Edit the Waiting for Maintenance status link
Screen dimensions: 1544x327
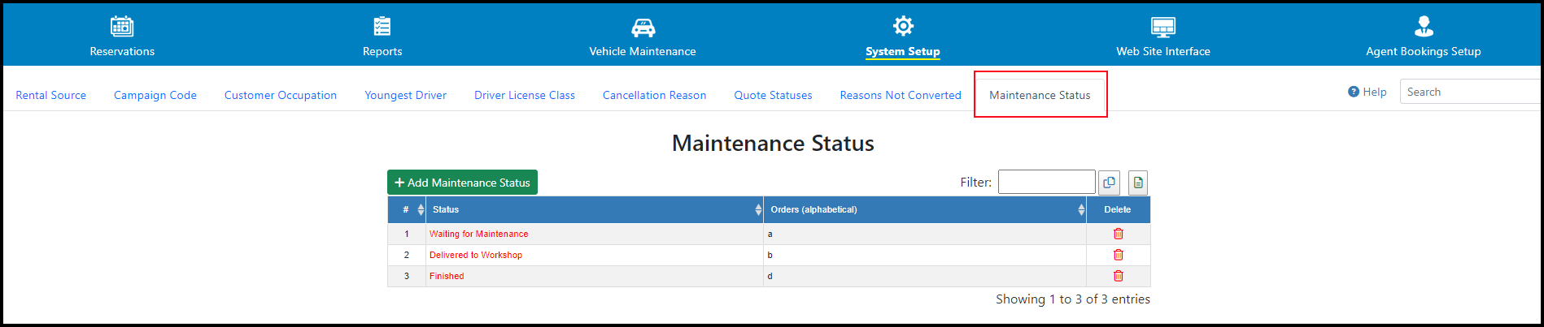(x=478, y=234)
